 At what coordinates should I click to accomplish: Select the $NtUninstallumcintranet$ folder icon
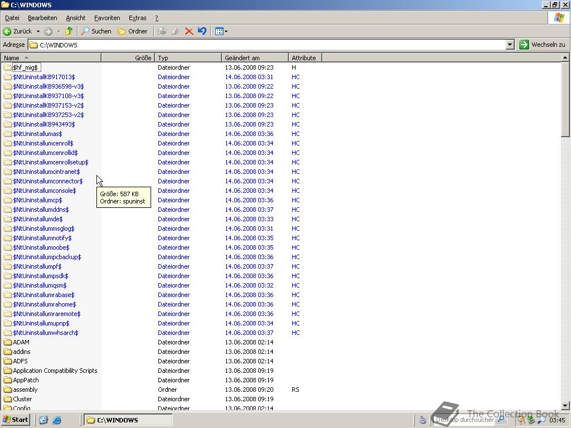8,172
